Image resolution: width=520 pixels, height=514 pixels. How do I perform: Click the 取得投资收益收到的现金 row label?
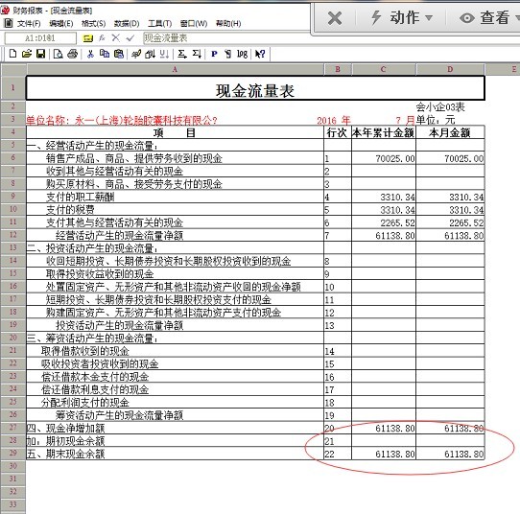coord(100,273)
